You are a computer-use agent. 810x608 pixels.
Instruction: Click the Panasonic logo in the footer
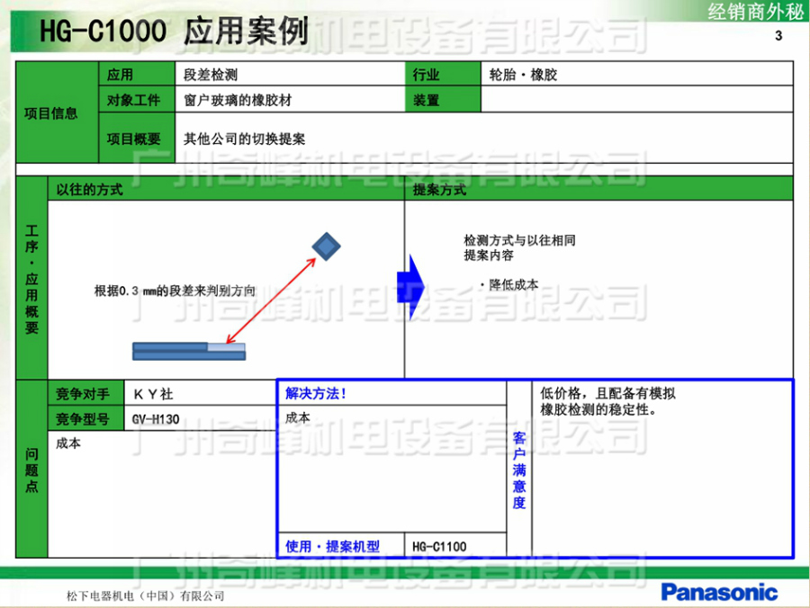tap(719, 591)
